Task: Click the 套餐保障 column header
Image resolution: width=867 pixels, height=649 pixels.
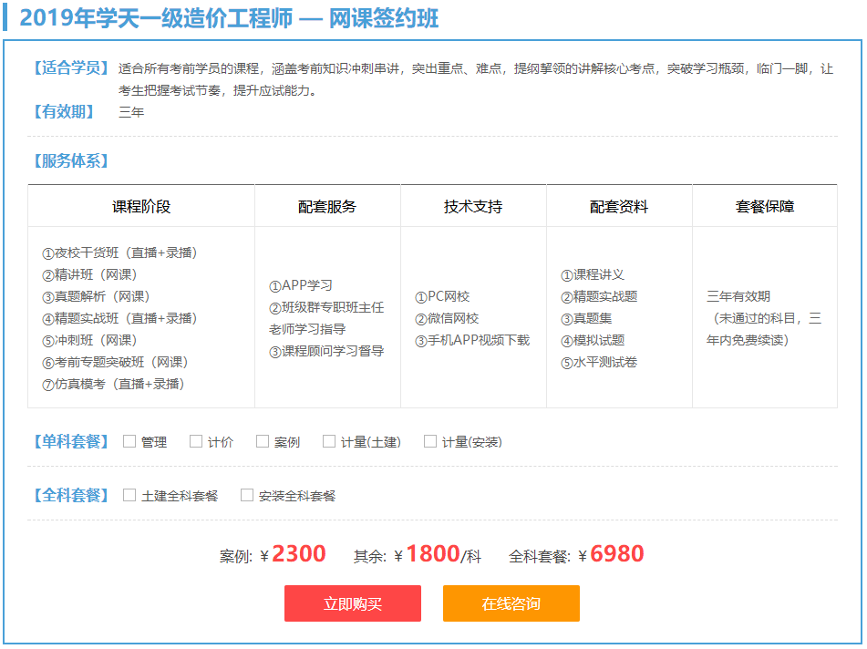Action: (763, 205)
